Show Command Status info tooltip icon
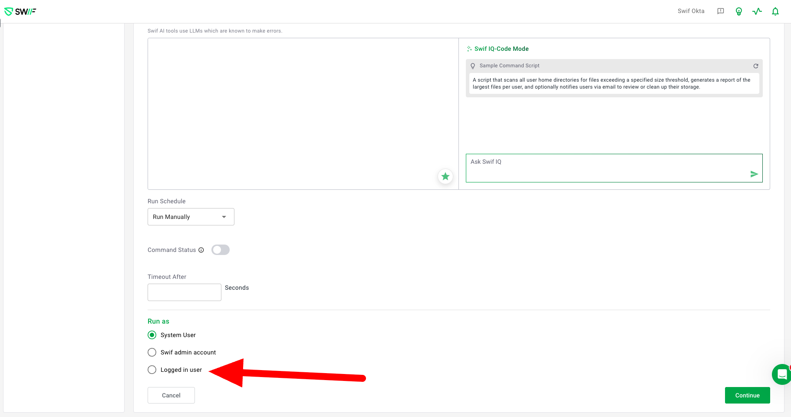791x417 pixels. tap(201, 250)
